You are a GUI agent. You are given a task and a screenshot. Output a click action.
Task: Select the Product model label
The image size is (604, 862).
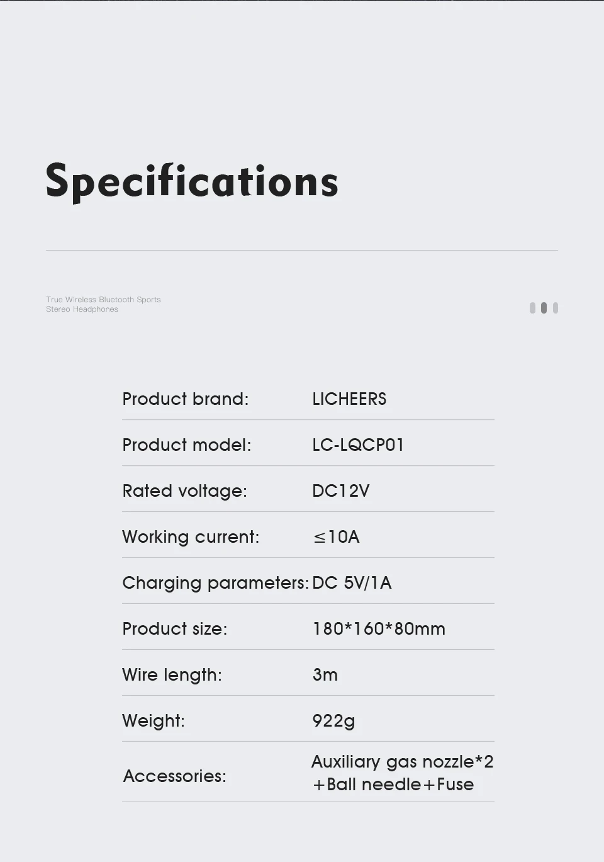coord(187,445)
